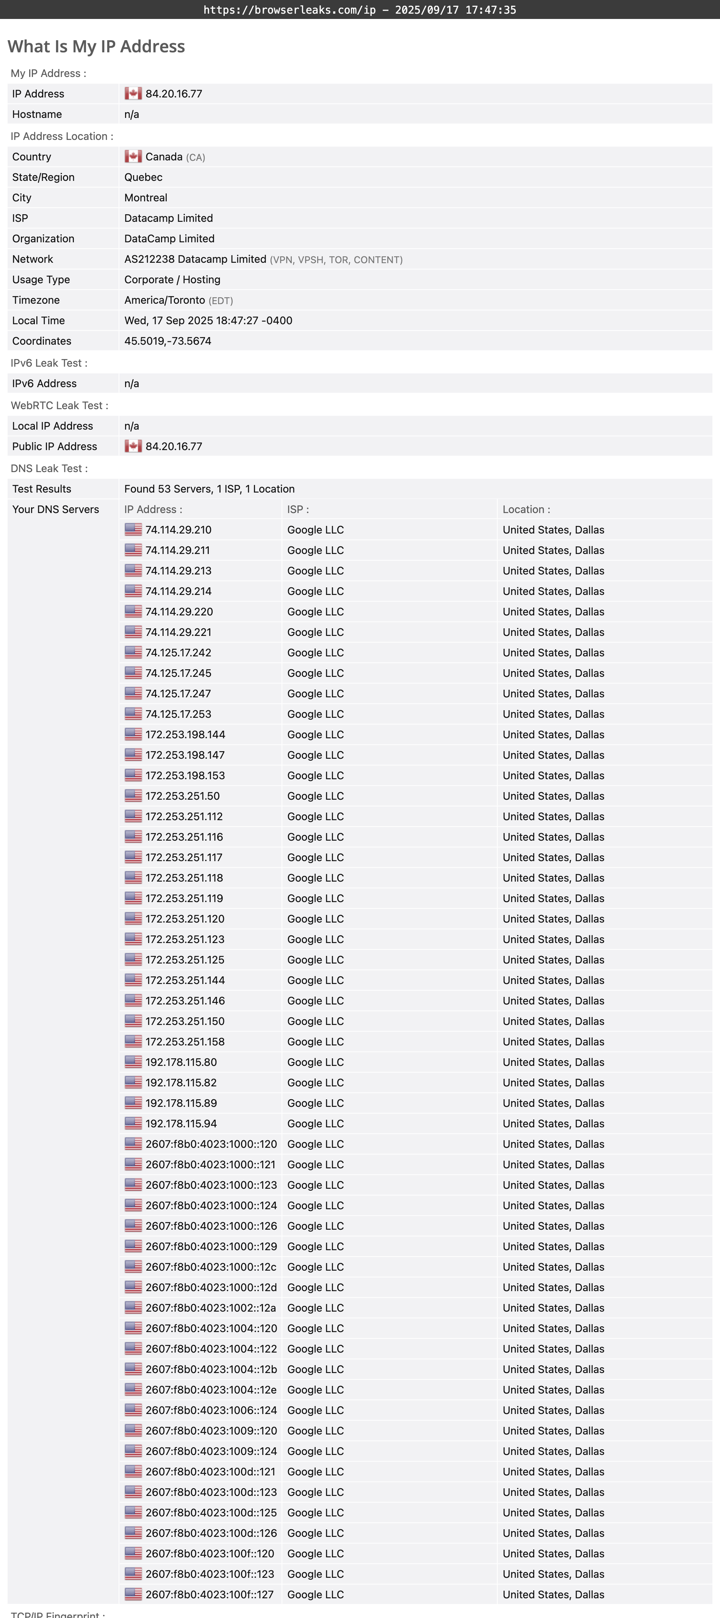Screen dimensions: 720x1618
Task: Click the Canada flag in the Public IP Address row
Action: click(x=133, y=447)
